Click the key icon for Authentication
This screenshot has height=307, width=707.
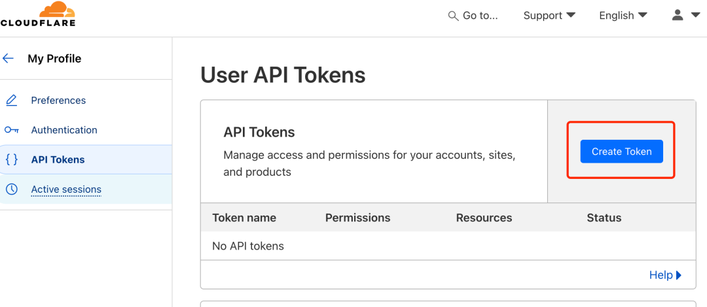coord(11,130)
